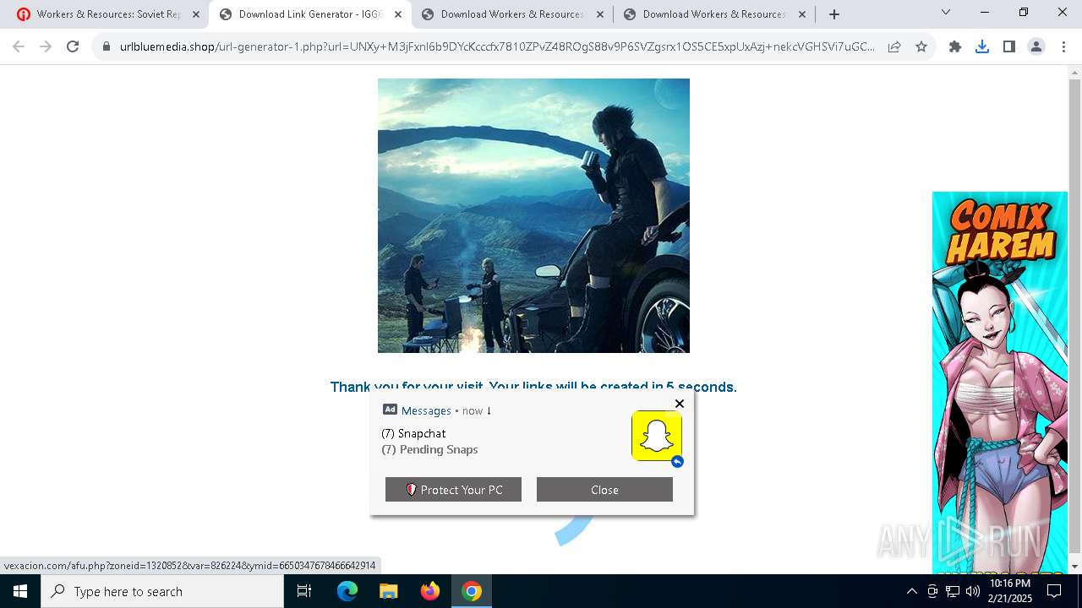Image resolution: width=1082 pixels, height=608 pixels.
Task: Close the fourth browser tab
Action: tap(802, 14)
